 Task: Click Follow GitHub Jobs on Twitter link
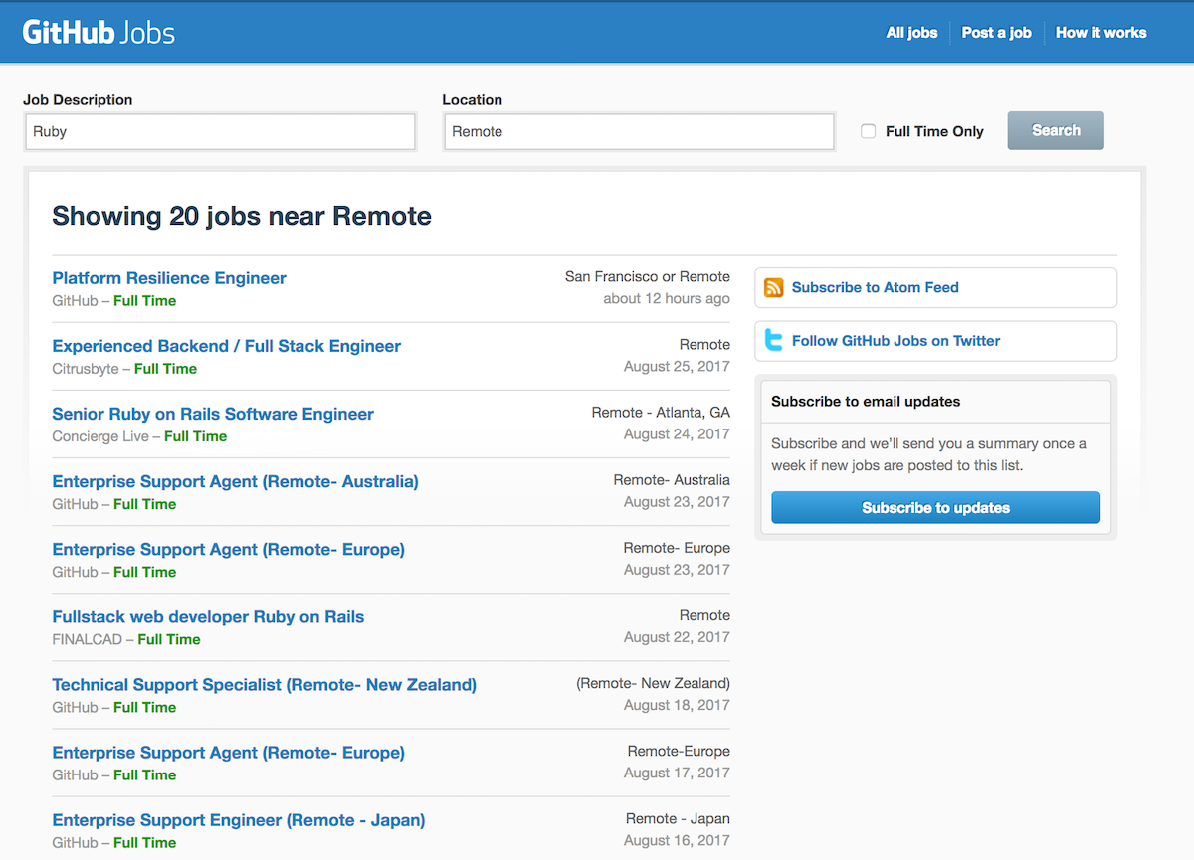[895, 341]
